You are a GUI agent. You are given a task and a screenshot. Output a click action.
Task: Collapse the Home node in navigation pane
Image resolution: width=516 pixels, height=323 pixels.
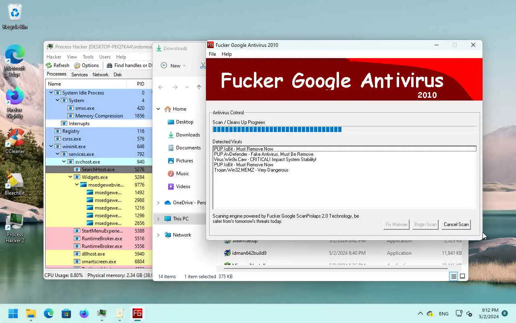click(158, 109)
